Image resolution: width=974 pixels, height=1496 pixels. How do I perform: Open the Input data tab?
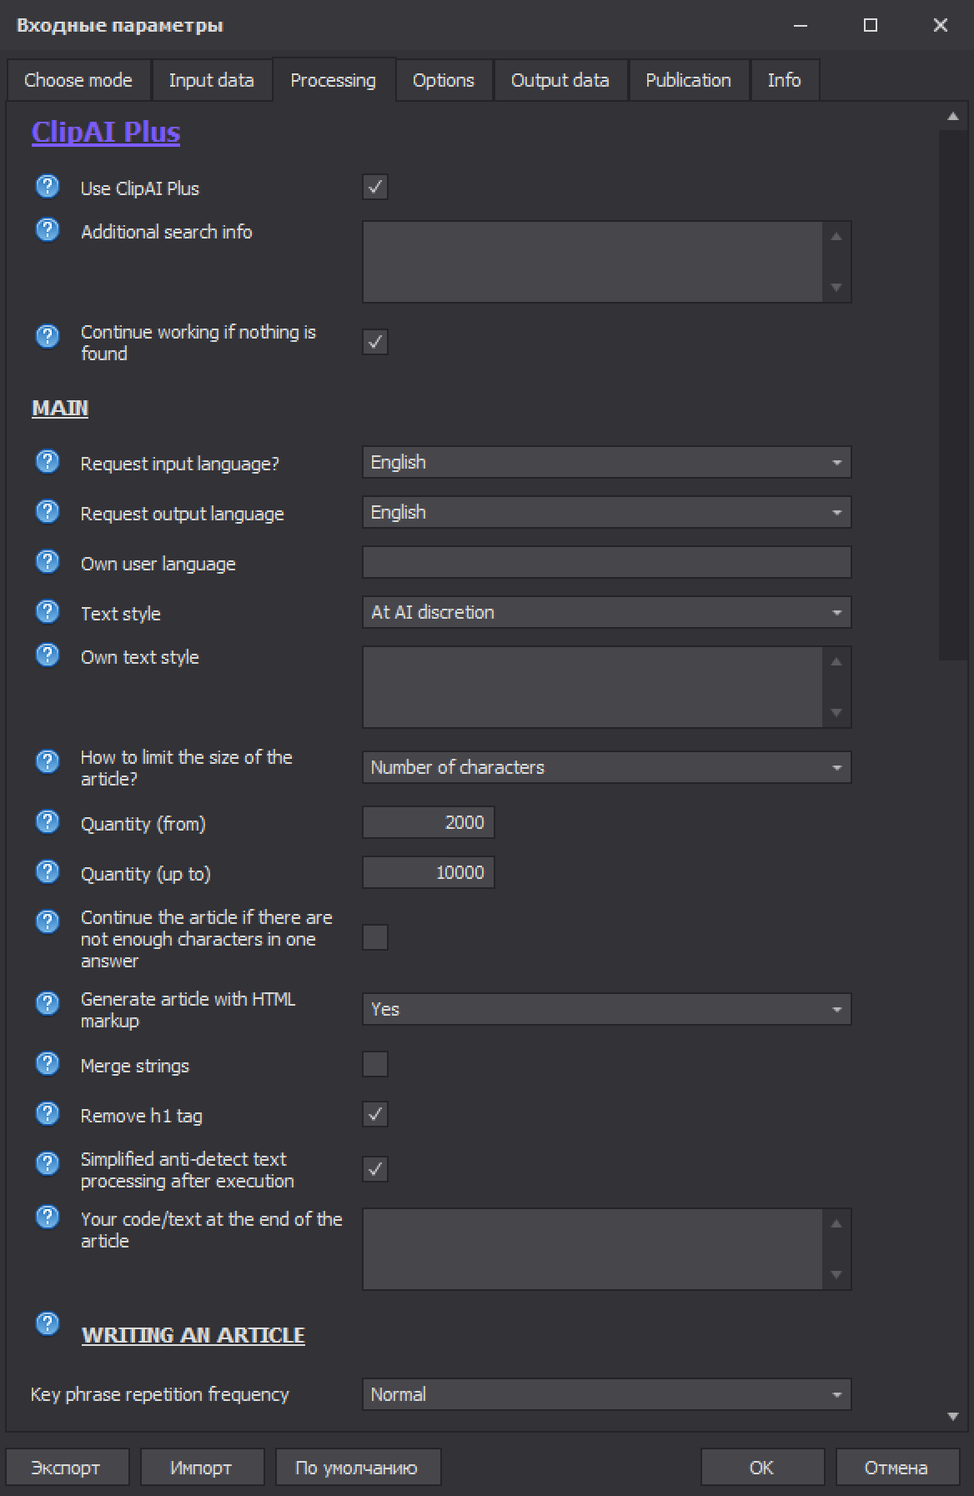coord(212,80)
